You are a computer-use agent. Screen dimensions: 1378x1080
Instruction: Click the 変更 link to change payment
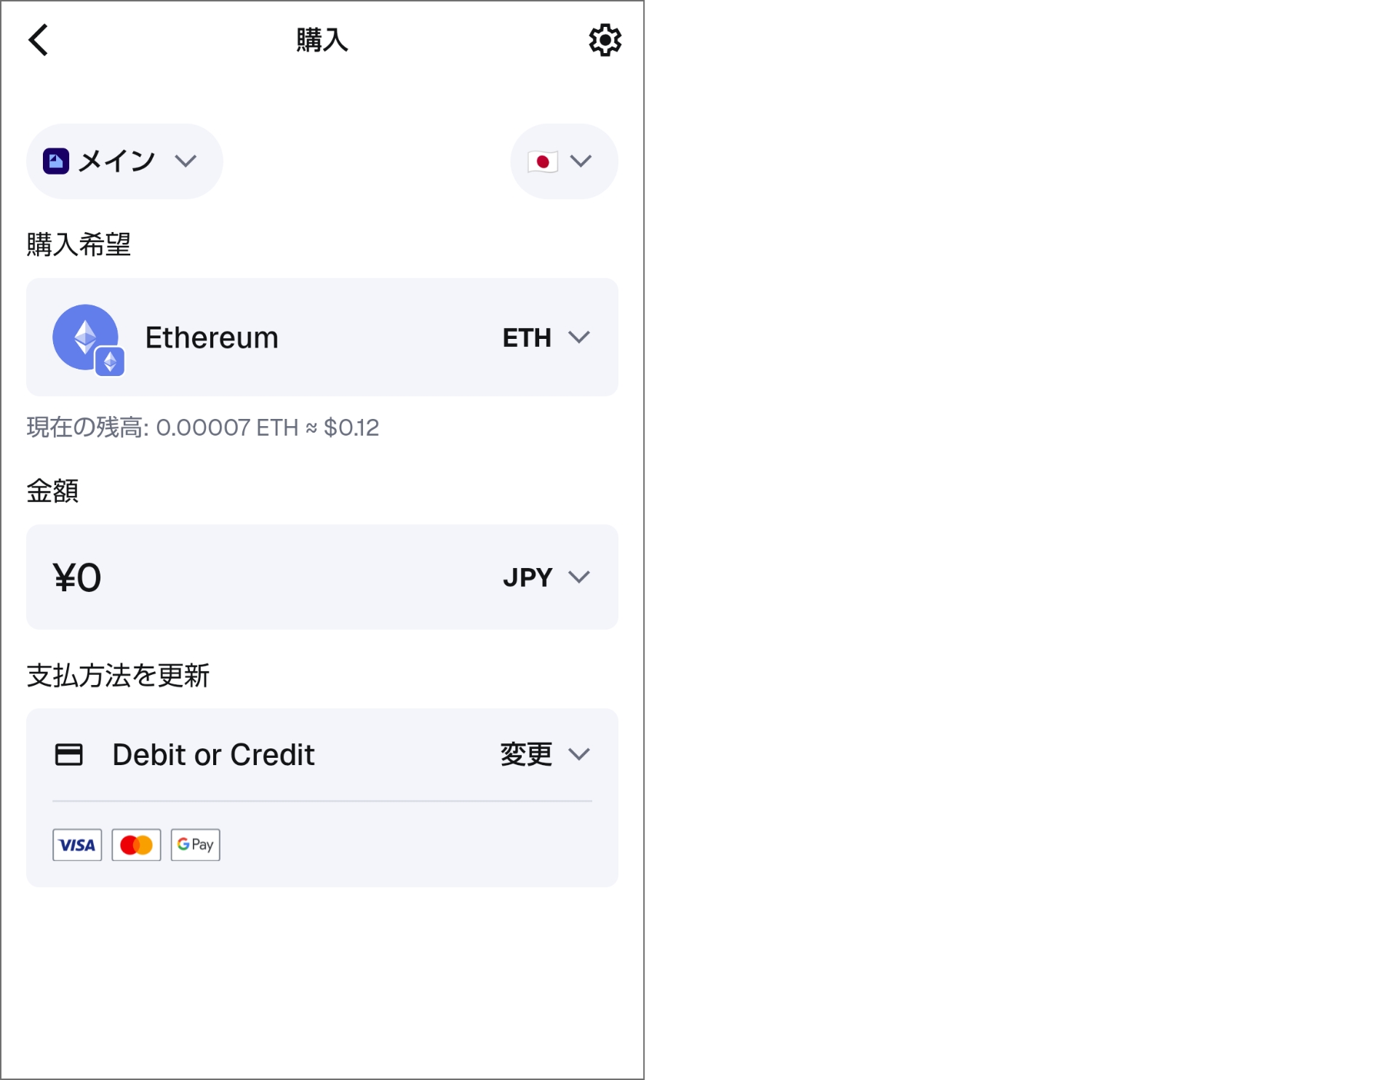(x=525, y=755)
